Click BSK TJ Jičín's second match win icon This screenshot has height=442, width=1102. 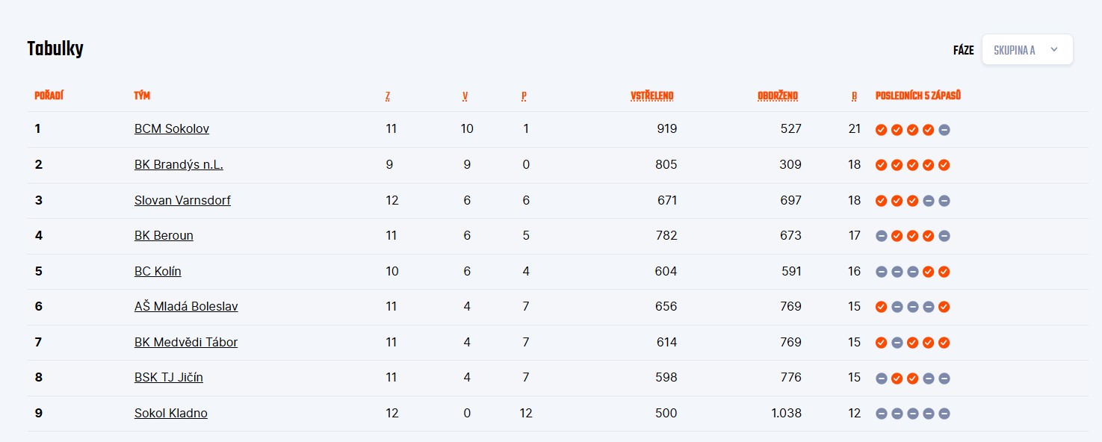[x=897, y=379]
